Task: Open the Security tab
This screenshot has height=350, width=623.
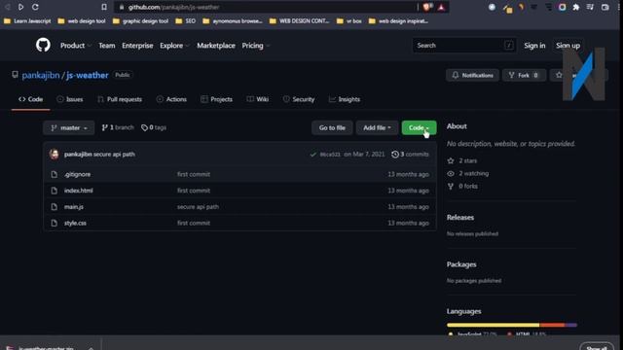Action: point(299,99)
